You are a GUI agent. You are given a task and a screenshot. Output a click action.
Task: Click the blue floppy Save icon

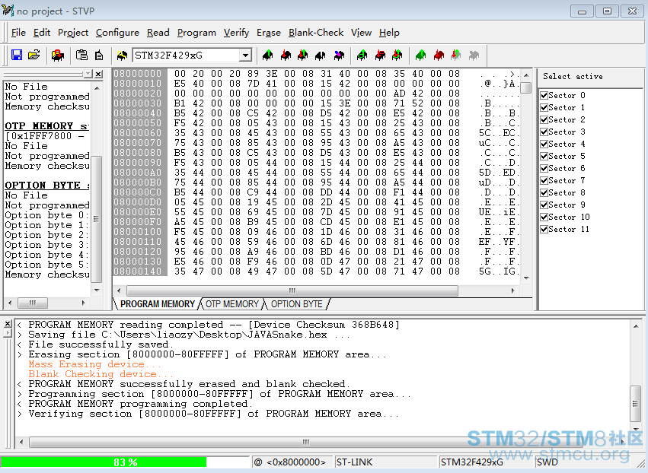pos(17,55)
